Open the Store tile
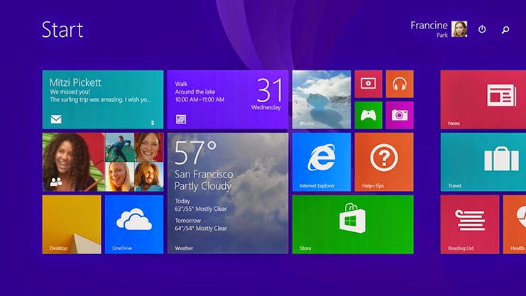The height and width of the screenshot is (296, 526). click(353, 224)
